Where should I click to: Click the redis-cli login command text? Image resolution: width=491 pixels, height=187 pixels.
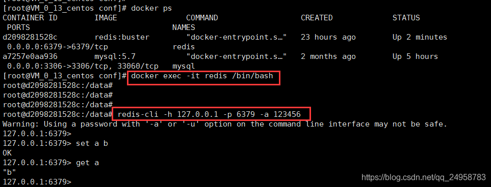tap(209, 114)
